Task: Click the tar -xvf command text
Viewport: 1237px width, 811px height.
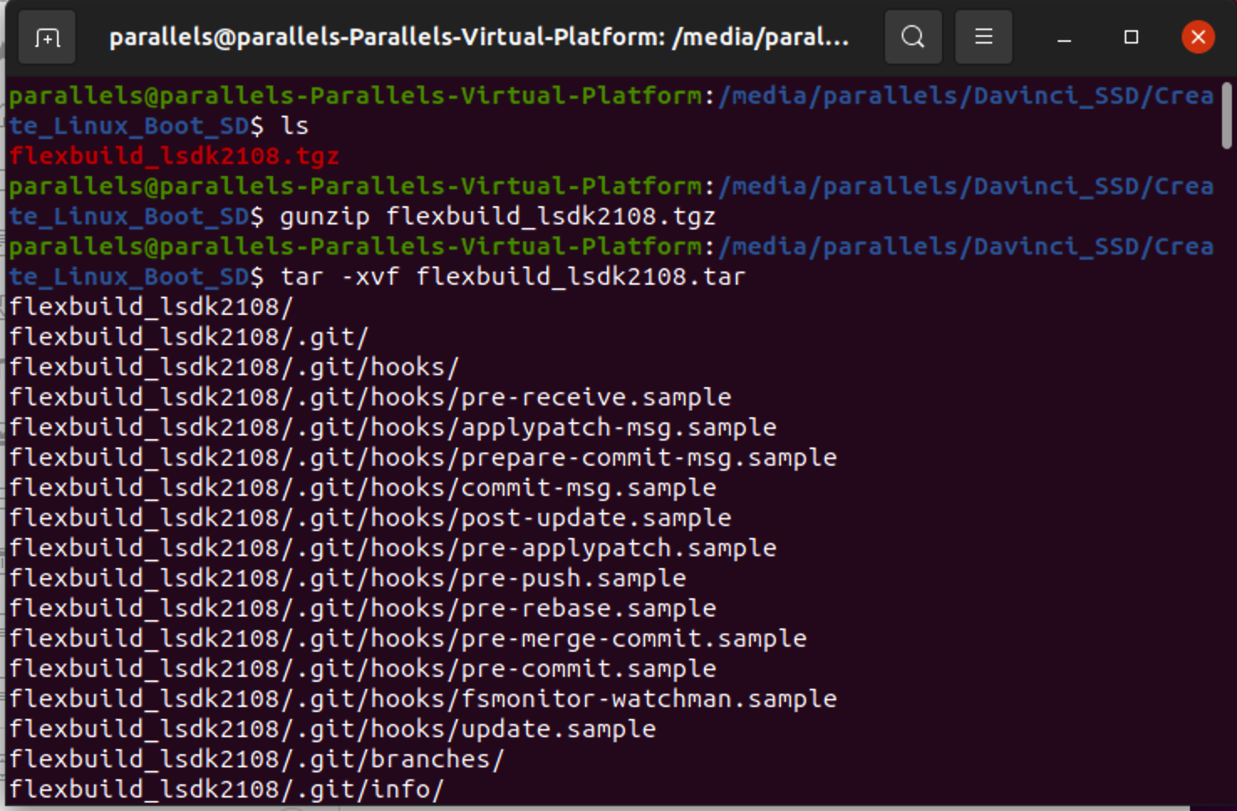Action: pos(512,276)
